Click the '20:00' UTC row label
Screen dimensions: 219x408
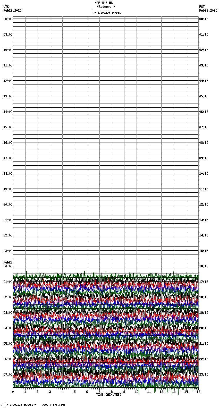tap(8, 205)
